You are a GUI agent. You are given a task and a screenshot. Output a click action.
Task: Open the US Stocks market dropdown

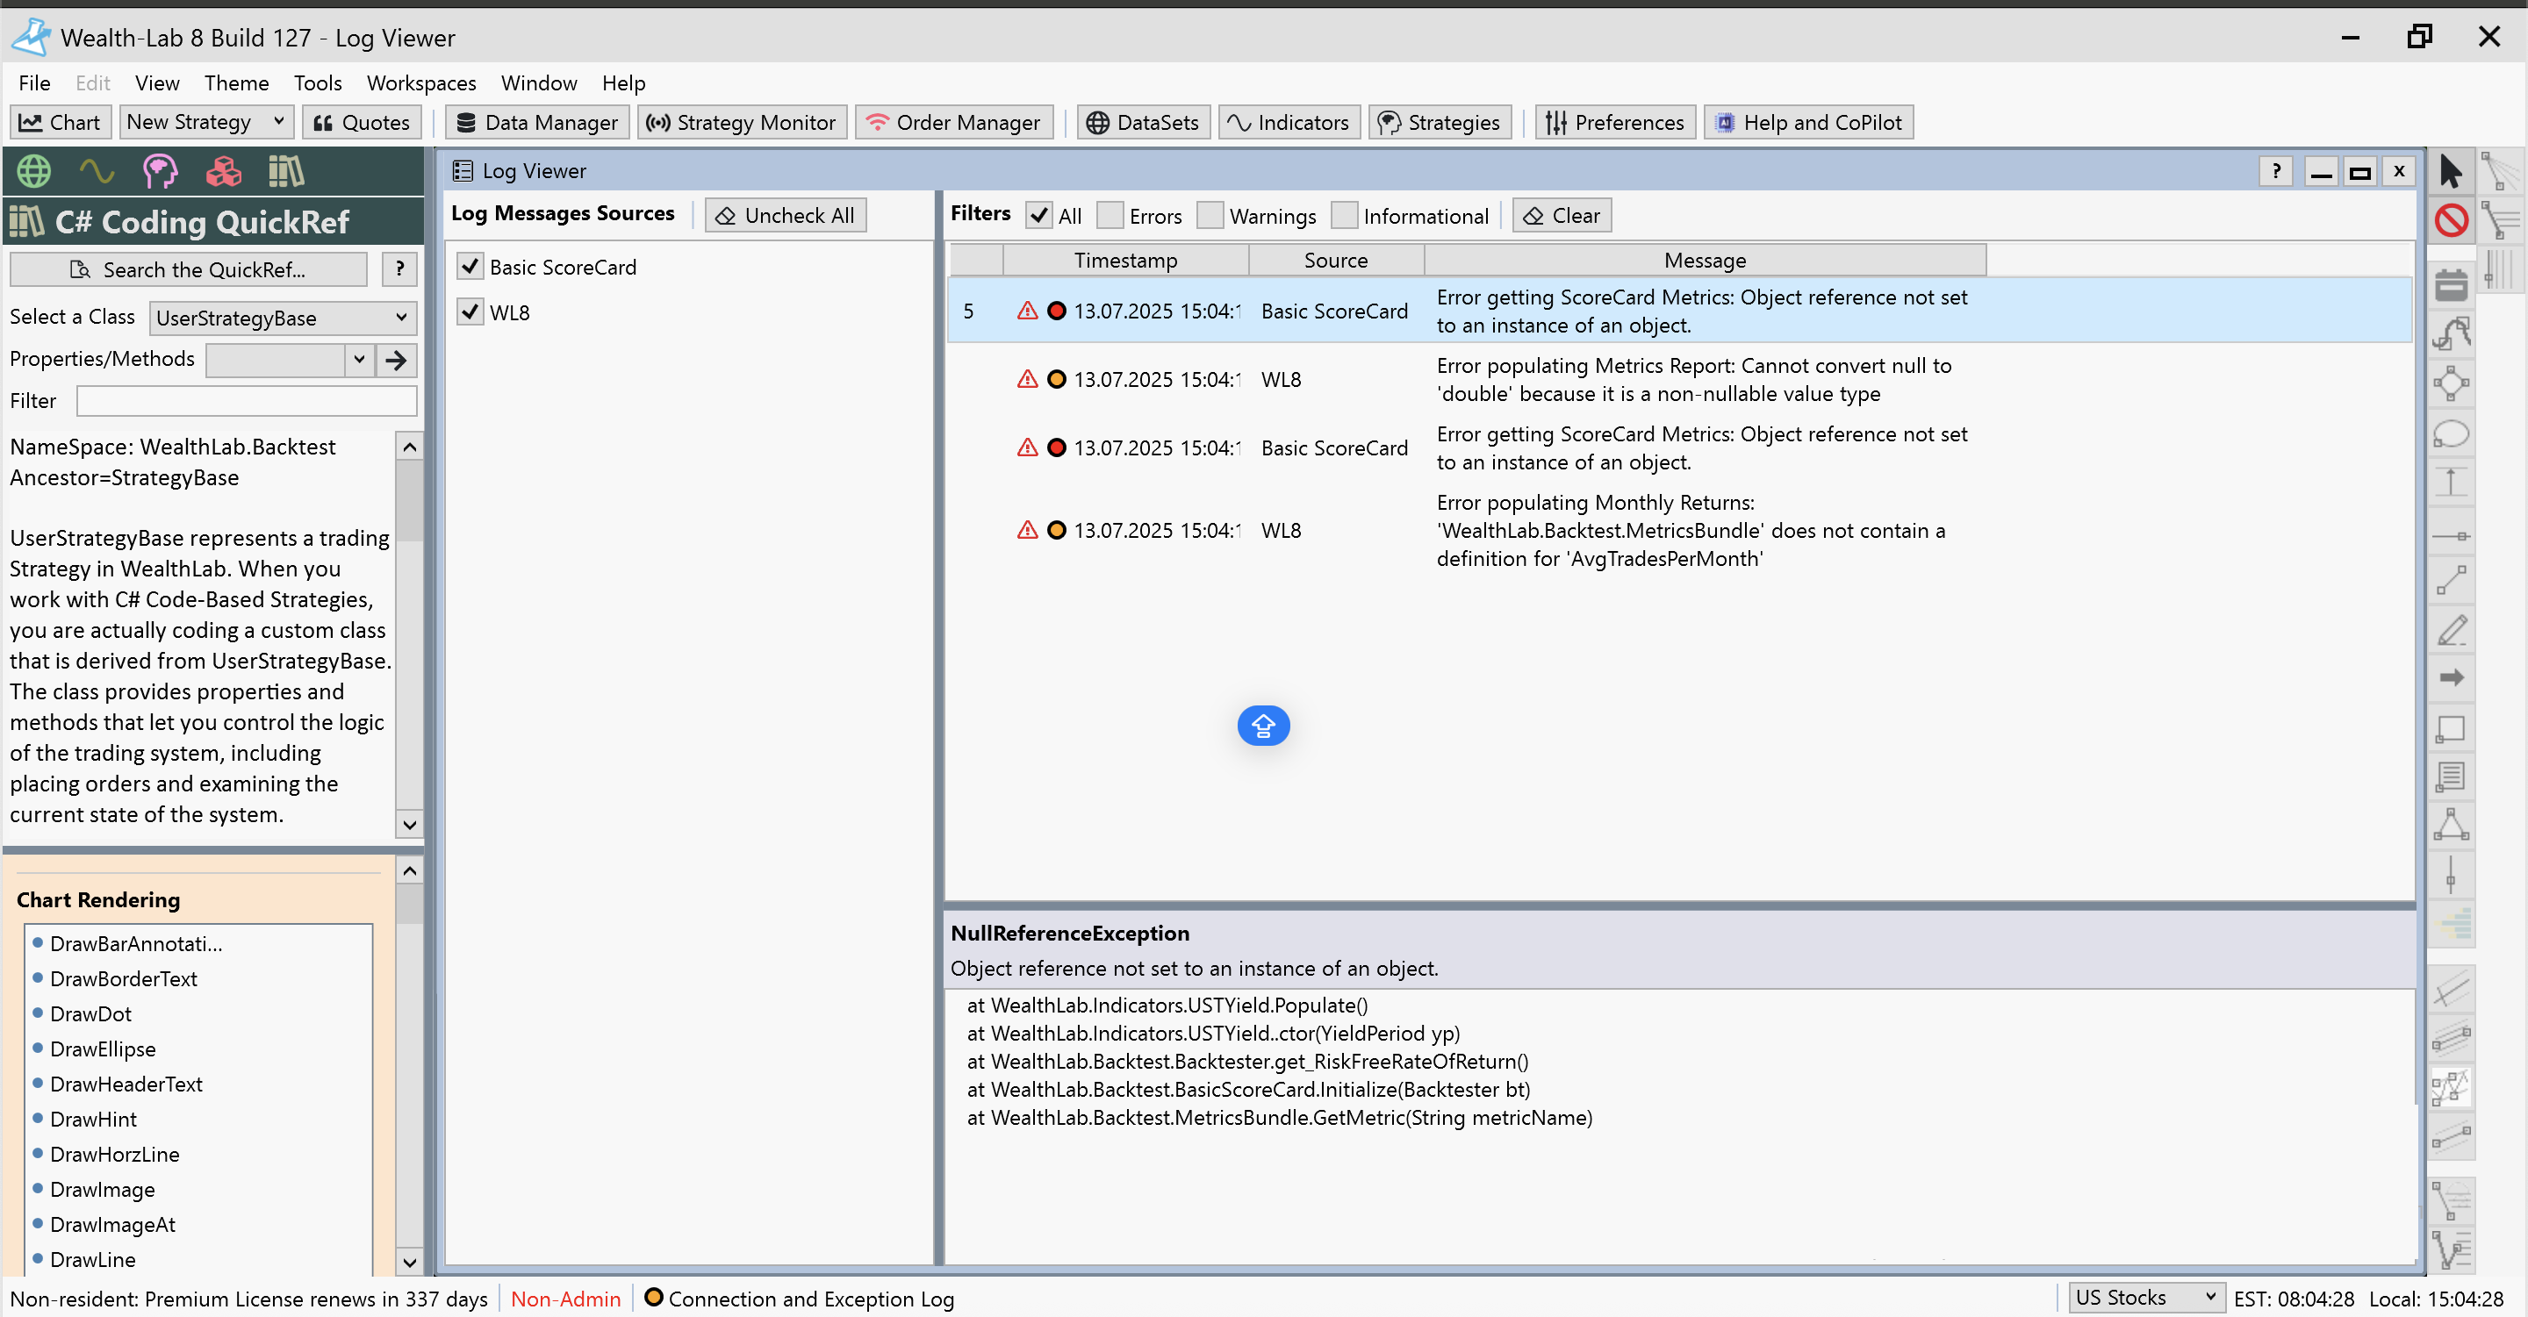point(2146,1298)
